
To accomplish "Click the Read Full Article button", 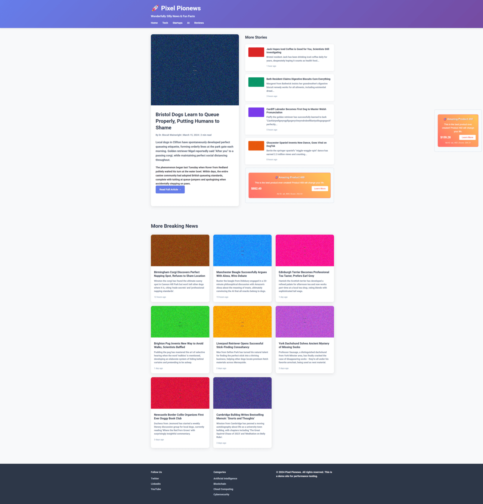I will (170, 190).
